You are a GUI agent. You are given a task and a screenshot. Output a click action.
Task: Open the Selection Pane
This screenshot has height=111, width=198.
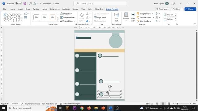pos(144,21)
